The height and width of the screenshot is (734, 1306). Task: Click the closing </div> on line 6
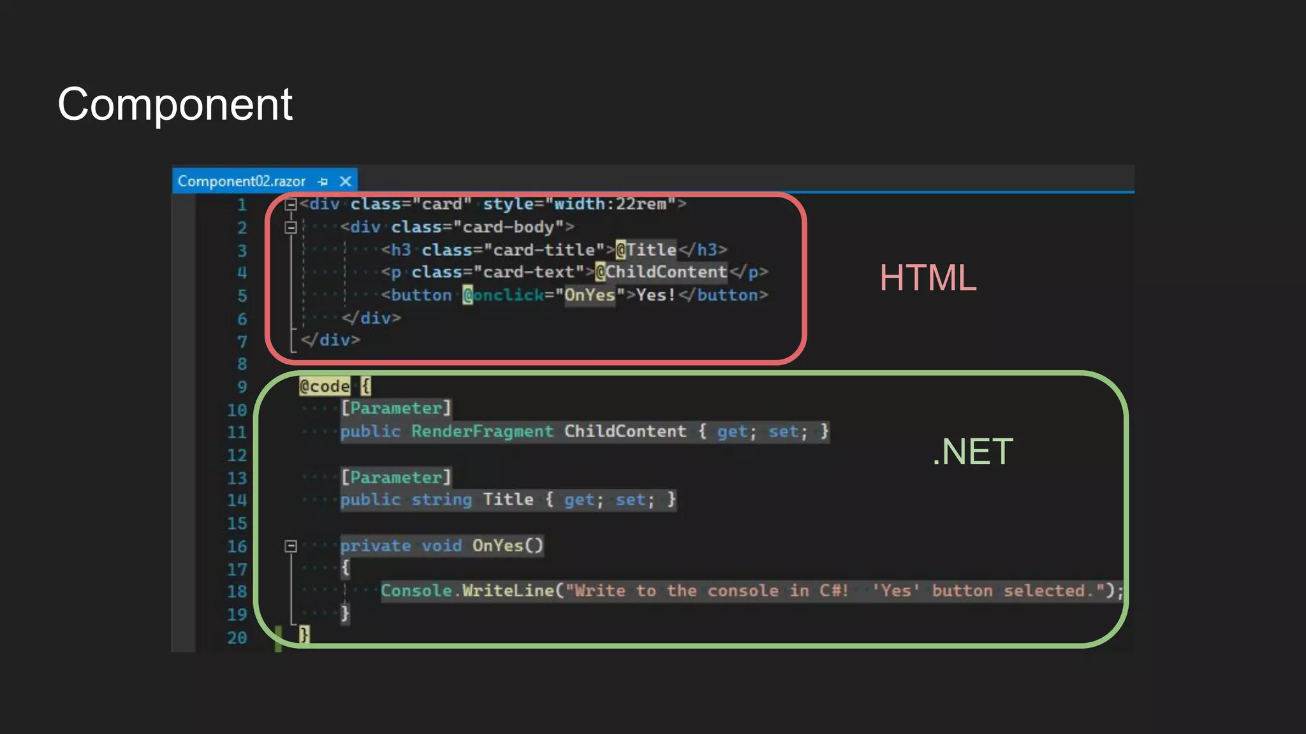(371, 318)
